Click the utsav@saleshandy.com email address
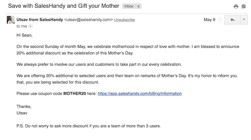 [88, 20]
